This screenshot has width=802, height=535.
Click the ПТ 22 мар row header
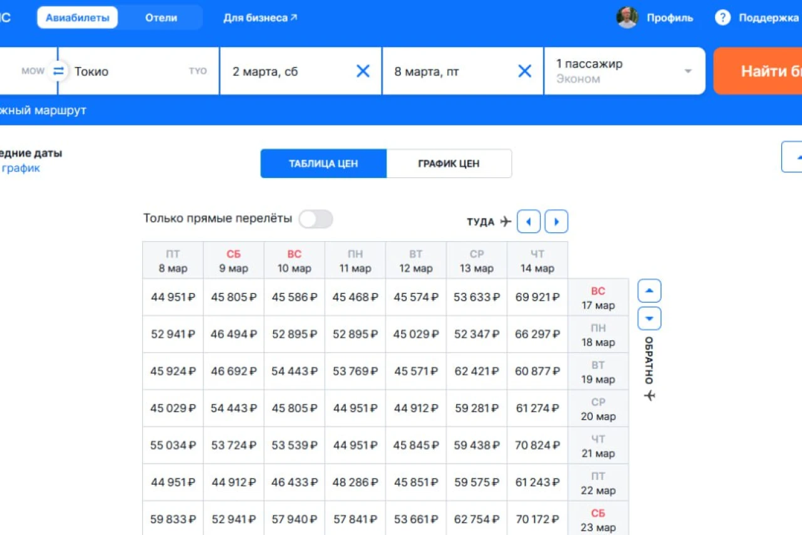[598, 483]
